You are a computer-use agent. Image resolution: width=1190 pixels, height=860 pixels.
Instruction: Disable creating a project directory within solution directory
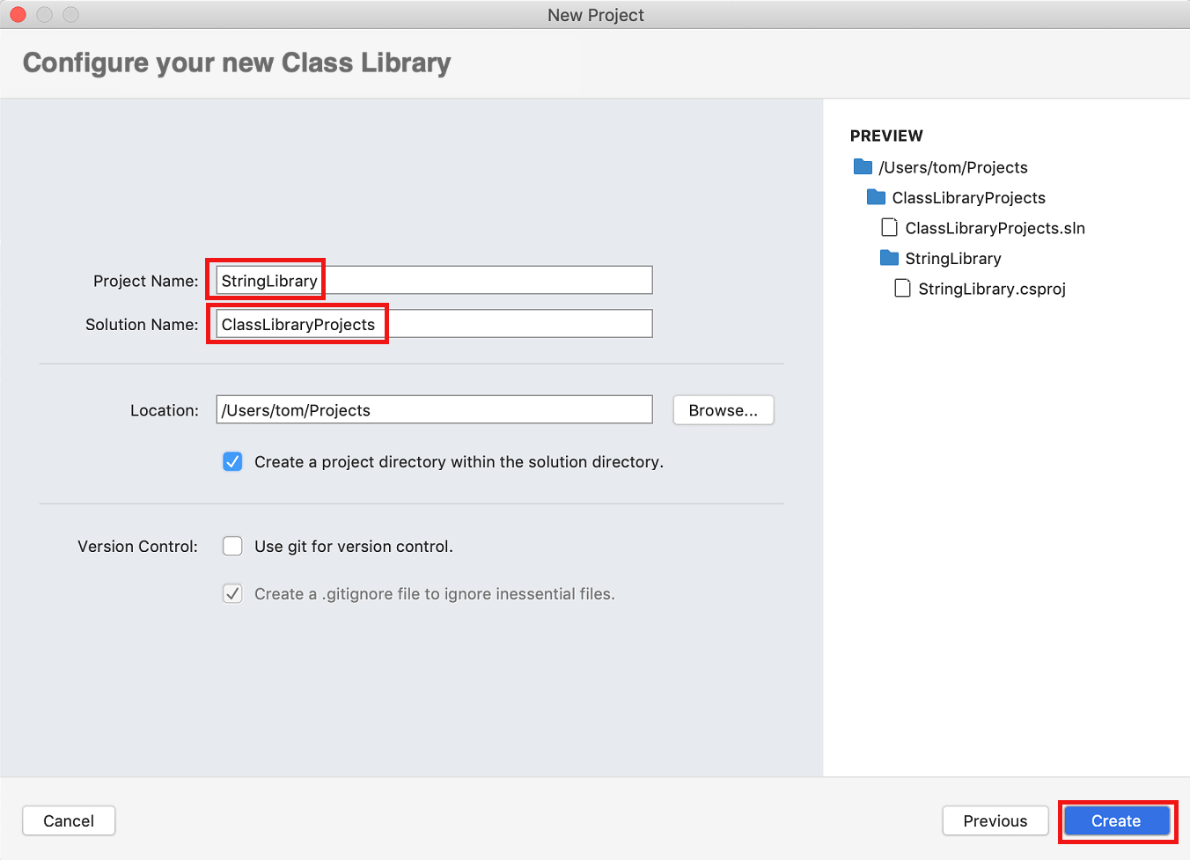pyautogui.click(x=231, y=461)
